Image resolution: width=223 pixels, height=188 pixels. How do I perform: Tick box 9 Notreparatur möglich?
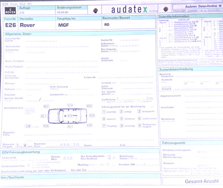click(x=140, y=125)
